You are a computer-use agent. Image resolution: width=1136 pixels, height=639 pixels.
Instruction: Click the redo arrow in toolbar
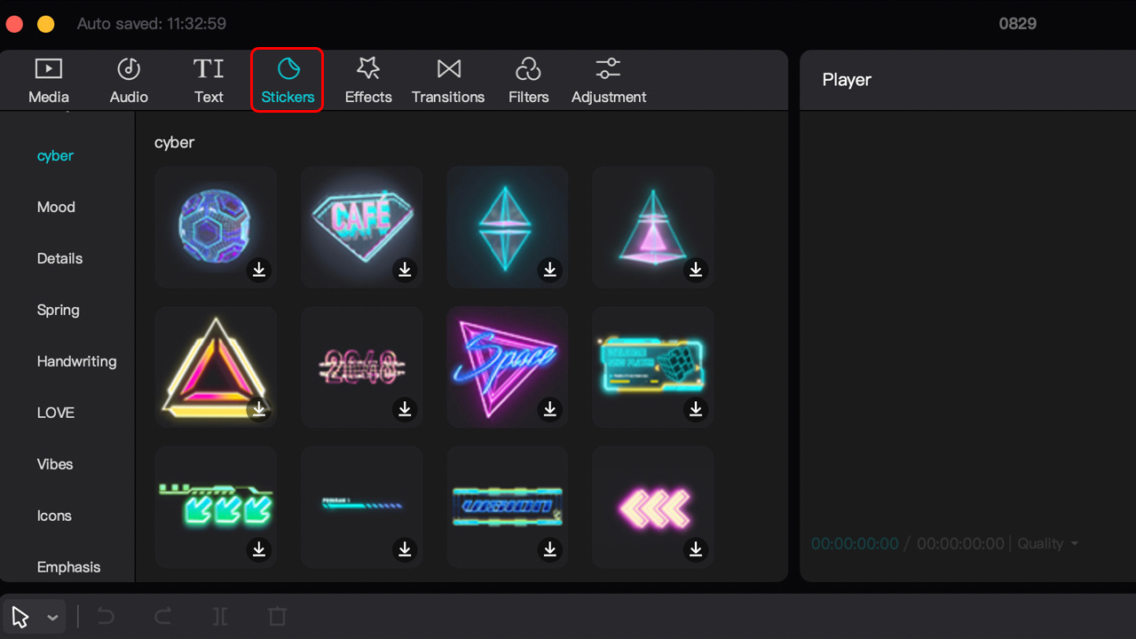tap(162, 616)
